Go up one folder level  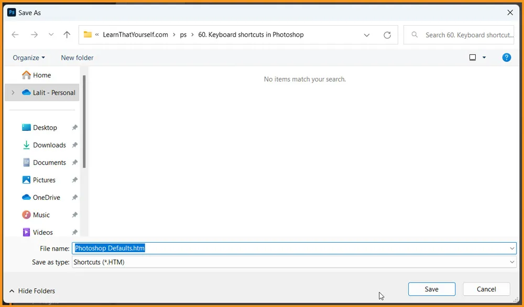67,35
